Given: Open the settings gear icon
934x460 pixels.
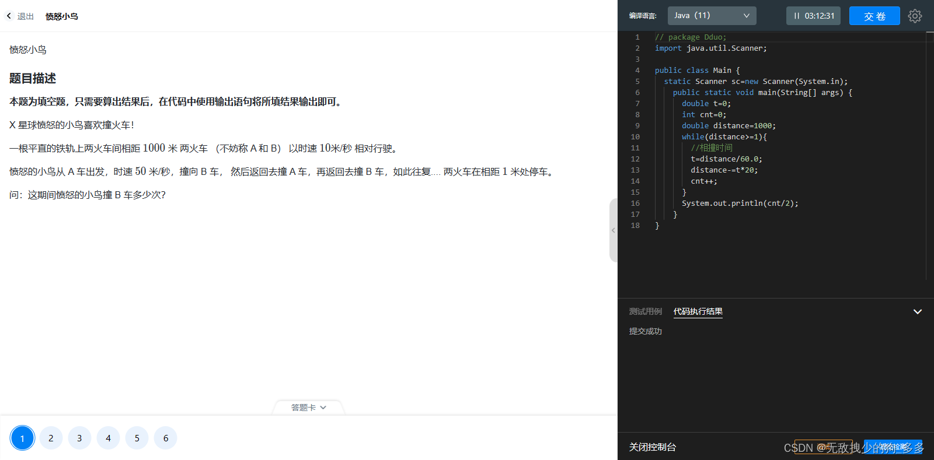Looking at the screenshot, I should [x=915, y=16].
